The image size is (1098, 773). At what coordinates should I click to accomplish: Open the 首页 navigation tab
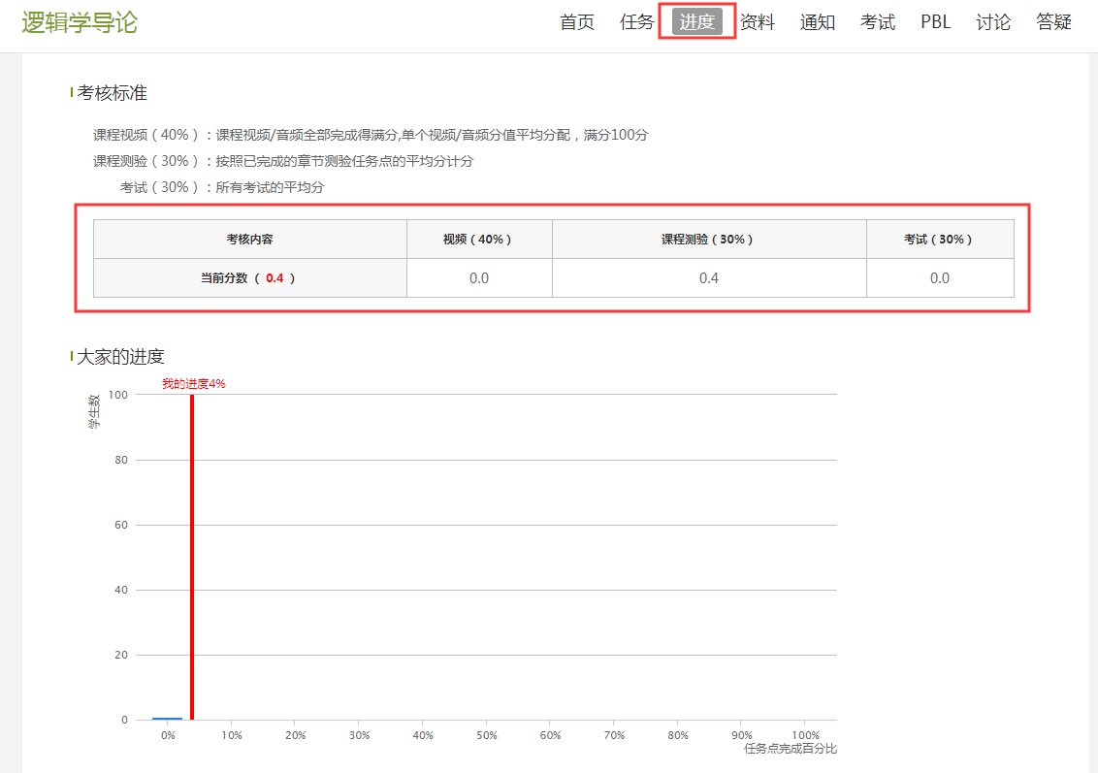point(577,22)
